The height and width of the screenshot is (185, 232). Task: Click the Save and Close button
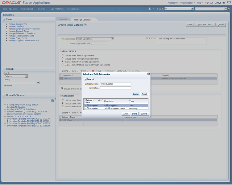coord(204,25)
